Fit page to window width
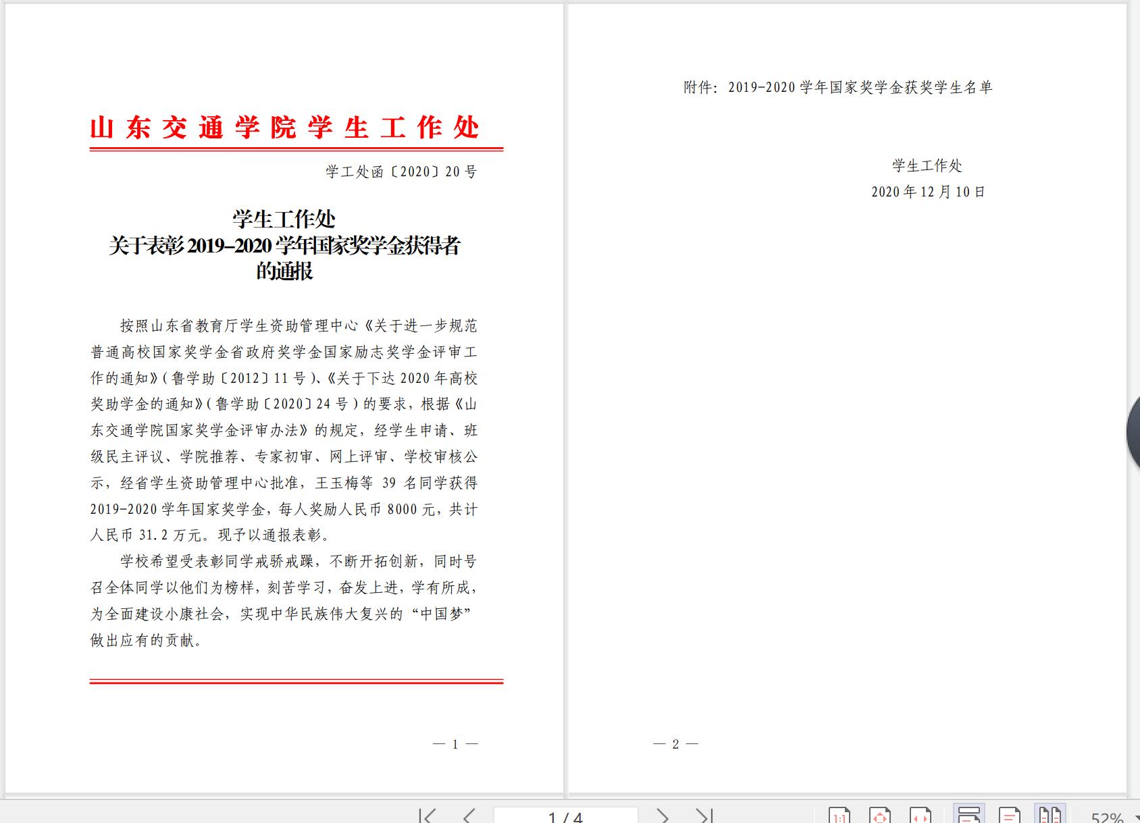The height and width of the screenshot is (823, 1140). [921, 816]
